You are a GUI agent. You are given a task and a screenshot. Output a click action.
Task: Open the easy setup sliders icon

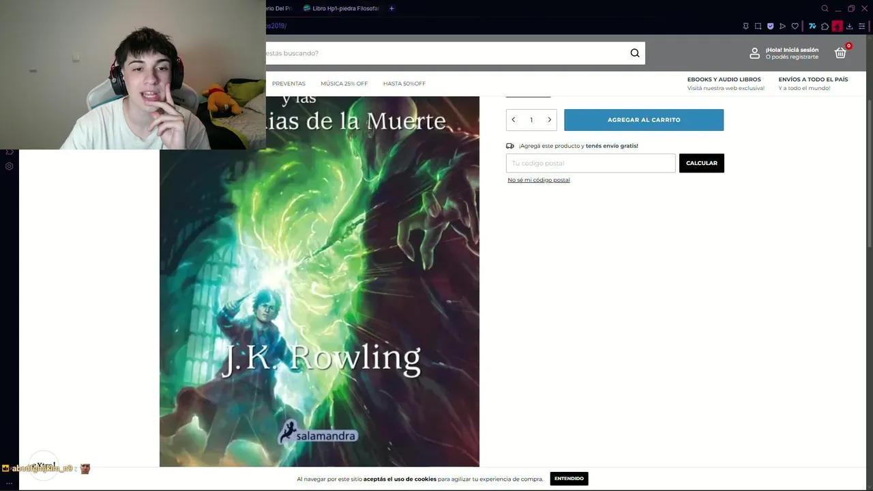click(862, 26)
